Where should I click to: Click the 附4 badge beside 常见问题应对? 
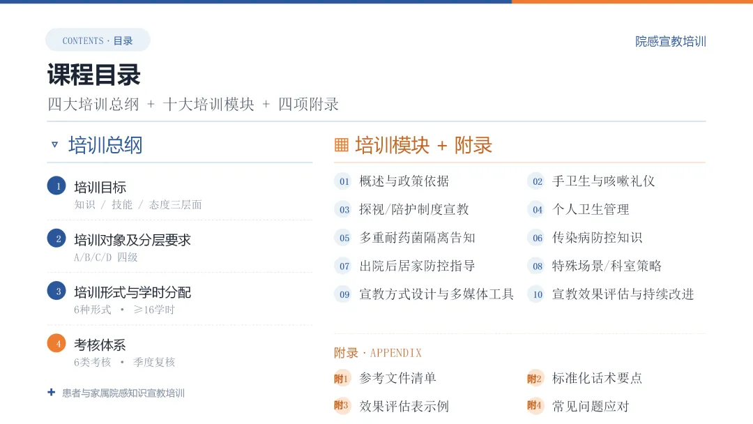tap(535, 406)
